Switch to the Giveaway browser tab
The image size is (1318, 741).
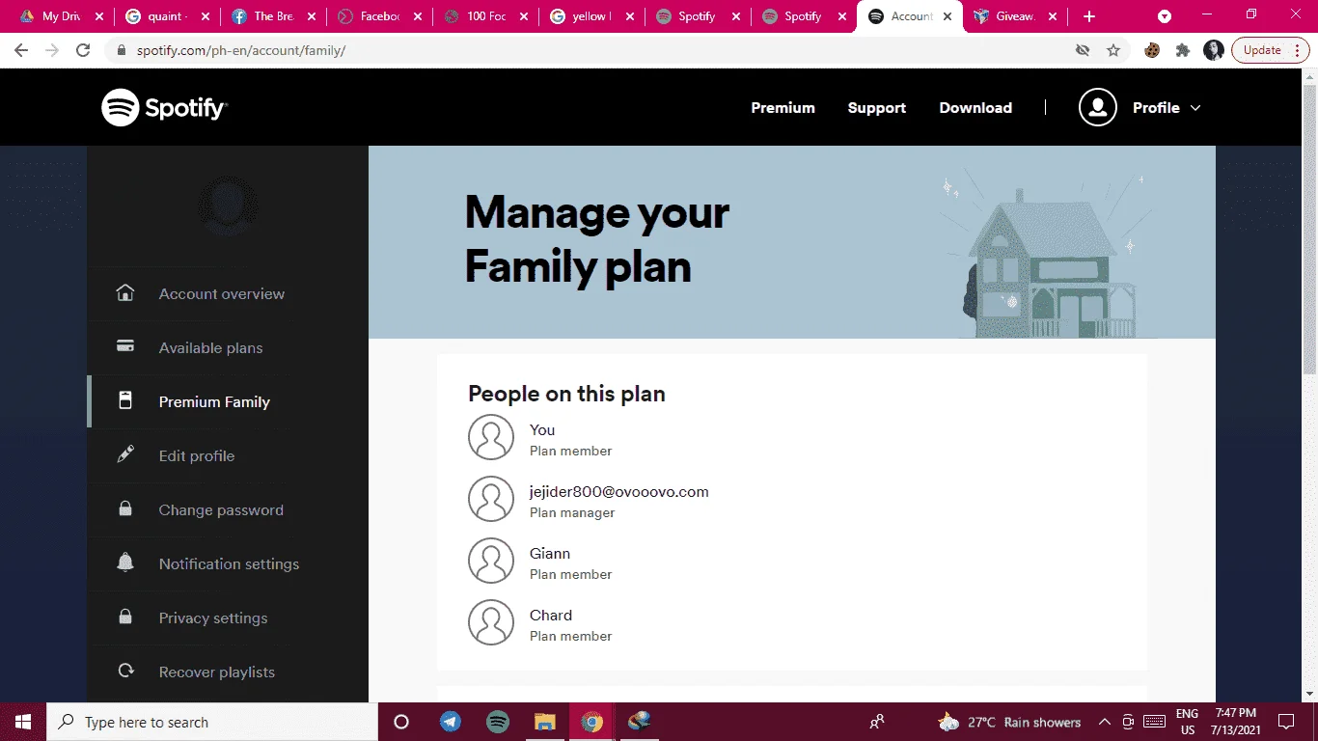[1016, 16]
